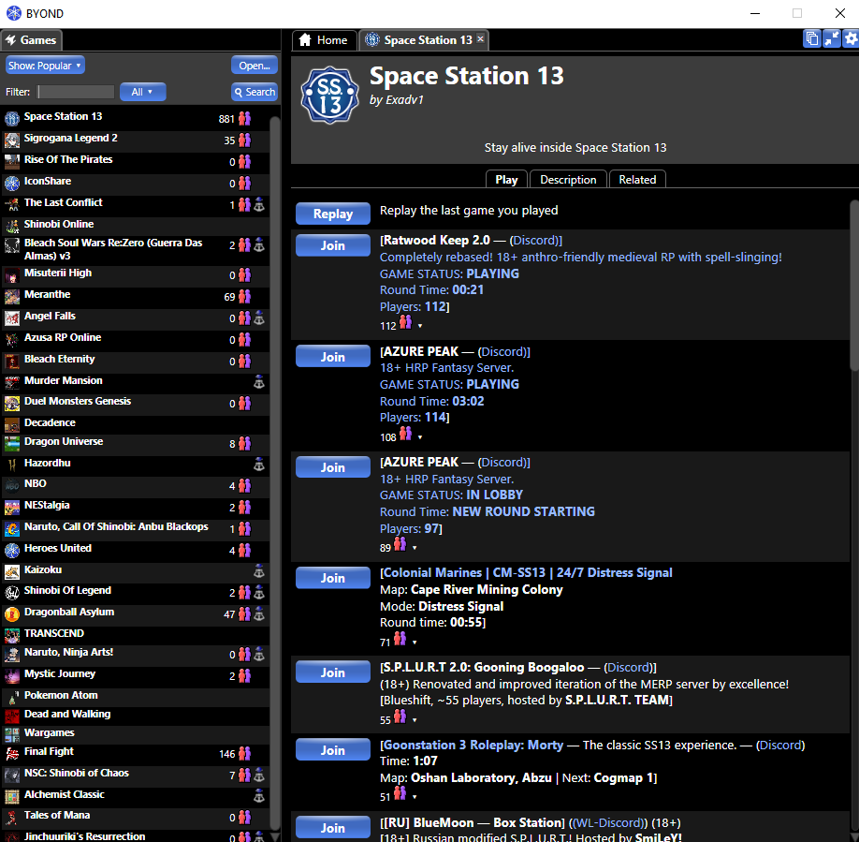
Task: Click the Colonial Marines server title link
Action: pyautogui.click(x=528, y=573)
